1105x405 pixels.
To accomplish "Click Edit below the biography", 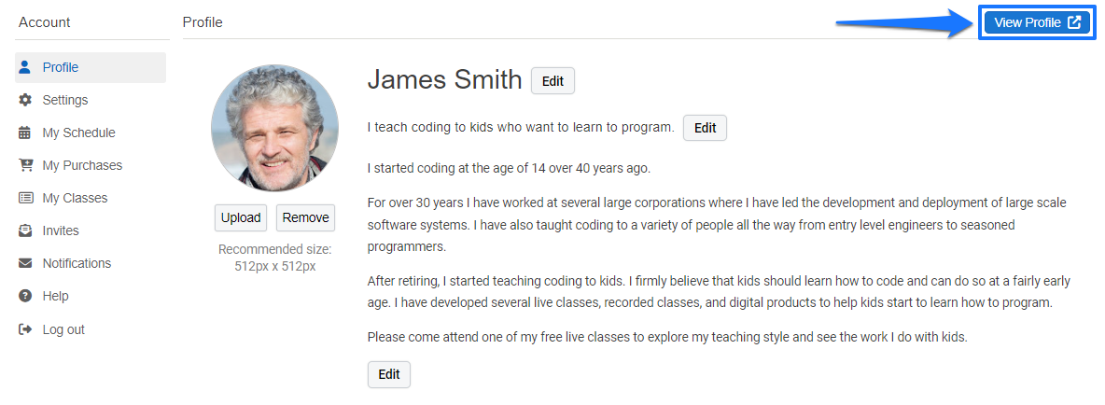I will coord(389,375).
